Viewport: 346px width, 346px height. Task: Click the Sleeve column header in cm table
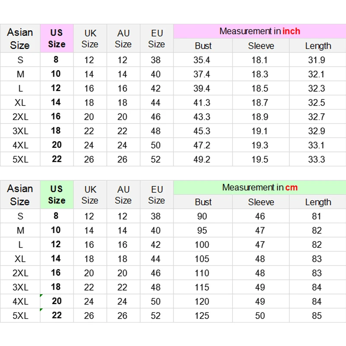click(261, 202)
